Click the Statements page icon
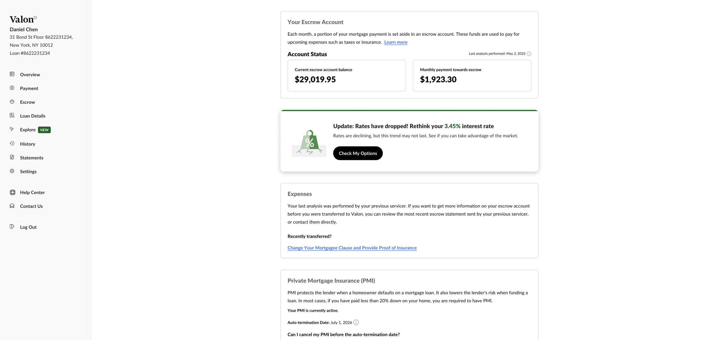 (12, 157)
